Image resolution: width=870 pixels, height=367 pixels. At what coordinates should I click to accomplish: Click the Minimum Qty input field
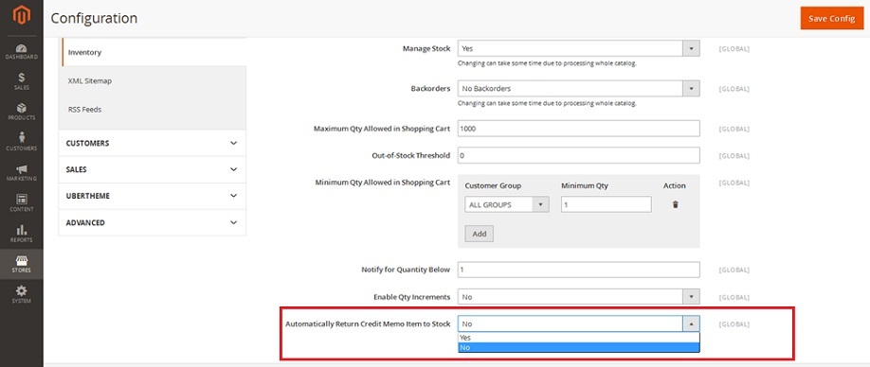(606, 204)
